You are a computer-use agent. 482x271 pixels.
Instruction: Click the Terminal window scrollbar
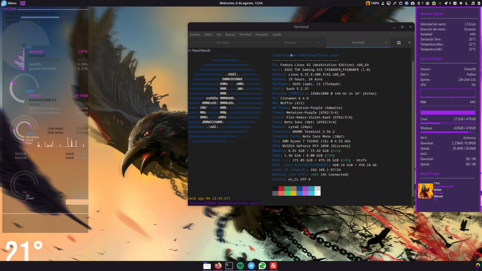tap(413, 129)
